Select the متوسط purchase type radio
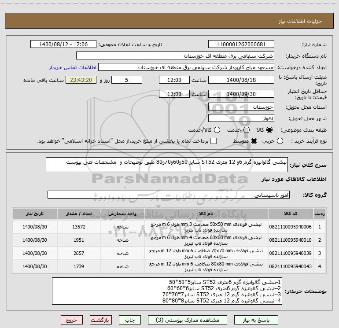 coord(254,141)
